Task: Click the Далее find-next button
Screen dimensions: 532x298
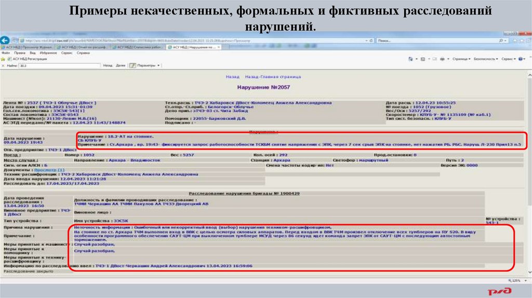Action: coord(121,65)
